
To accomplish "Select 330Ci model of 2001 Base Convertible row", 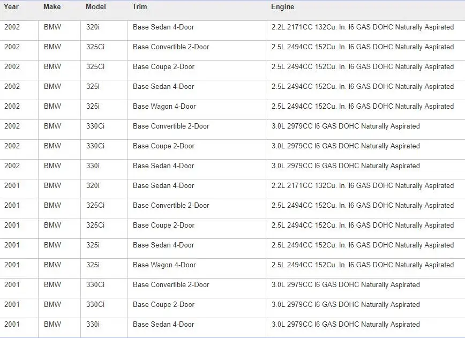I will coord(95,285).
